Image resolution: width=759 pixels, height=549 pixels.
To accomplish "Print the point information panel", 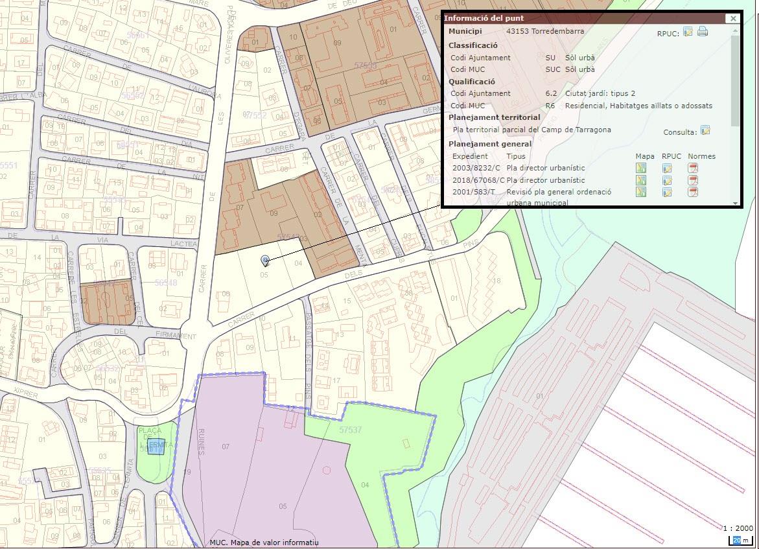I will [x=703, y=32].
